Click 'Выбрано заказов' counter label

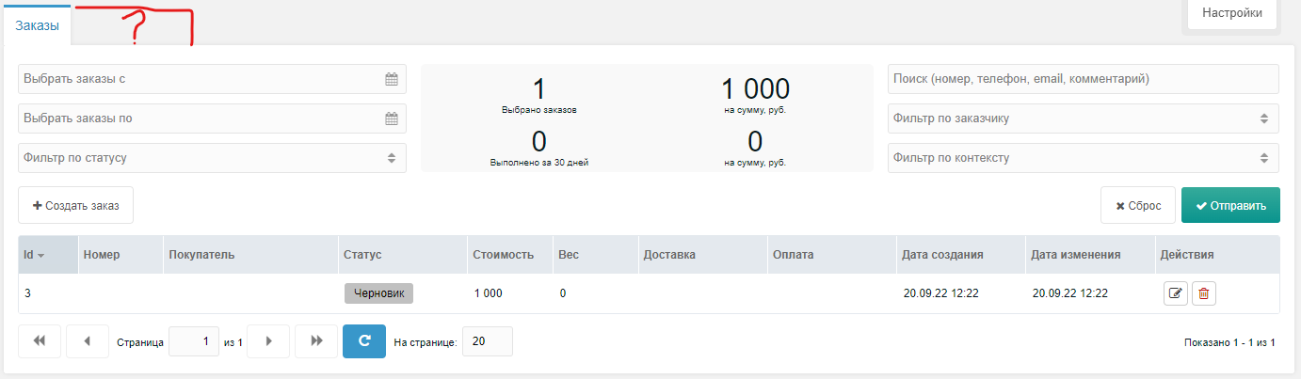pyautogui.click(x=539, y=110)
